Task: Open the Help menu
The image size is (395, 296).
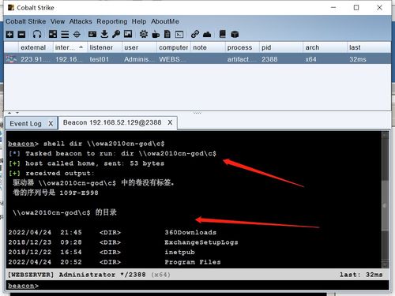Action: 139,21
